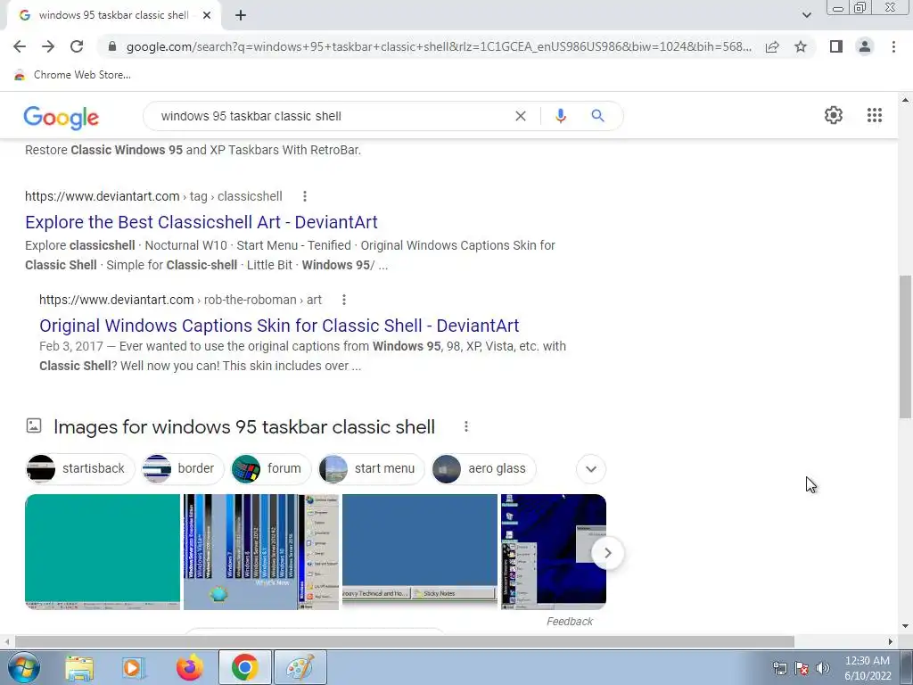The width and height of the screenshot is (913, 685).
Task: Expand more image filter chips
Action: pyautogui.click(x=591, y=469)
